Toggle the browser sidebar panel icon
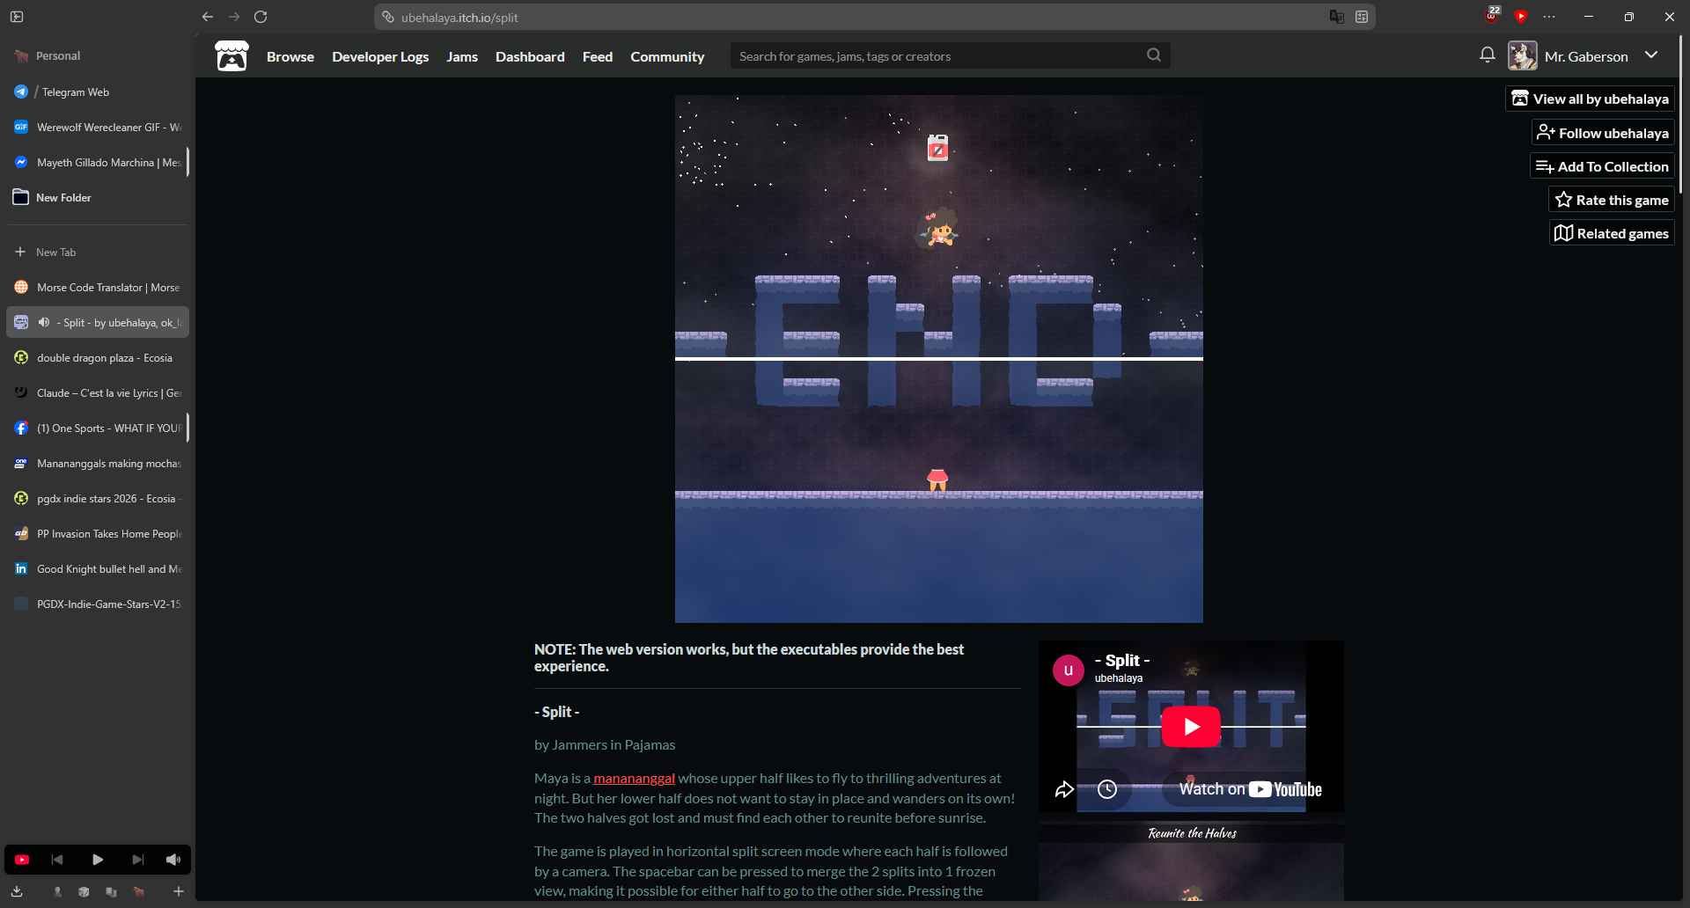1690x908 pixels. point(17,17)
